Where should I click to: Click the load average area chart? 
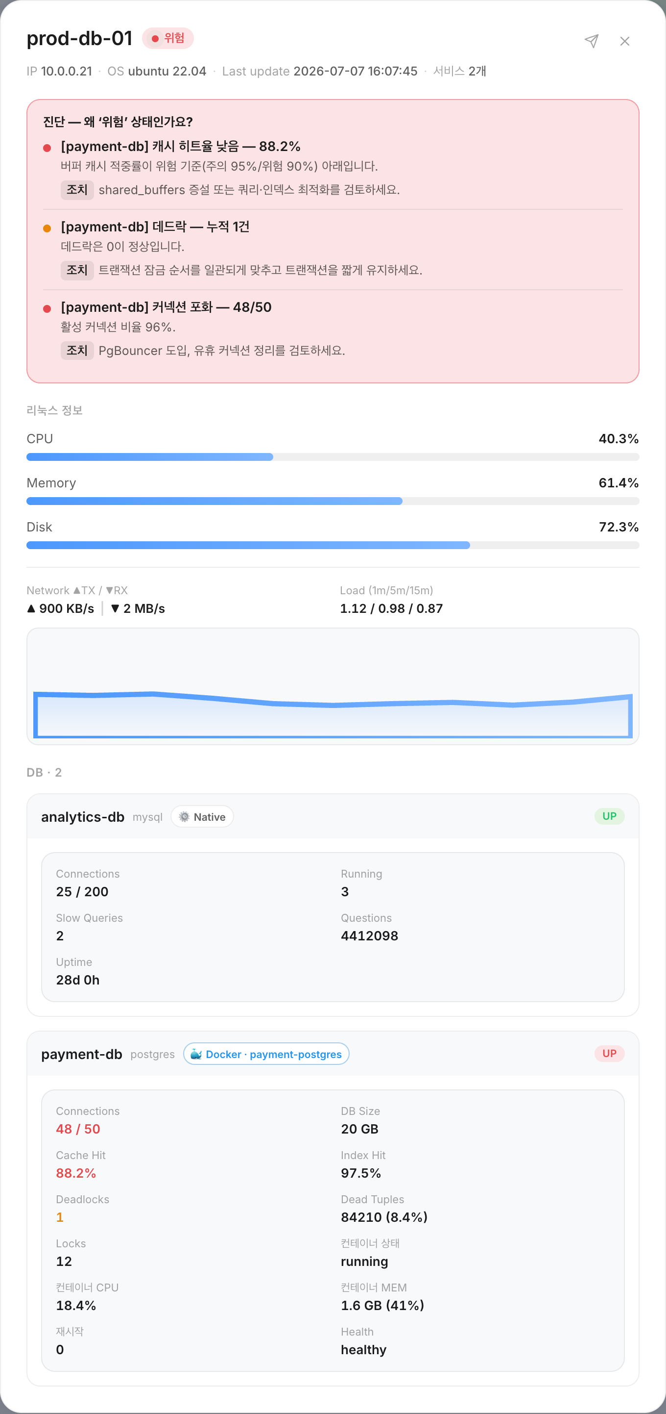[x=333, y=686]
